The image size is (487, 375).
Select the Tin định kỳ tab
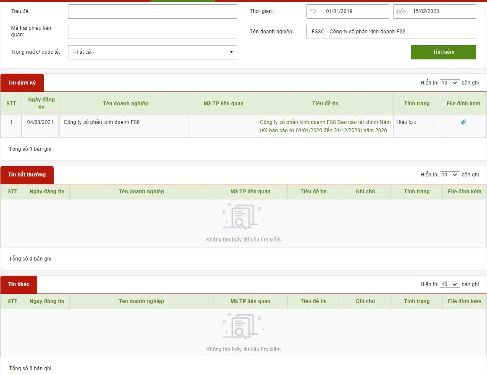(x=22, y=83)
